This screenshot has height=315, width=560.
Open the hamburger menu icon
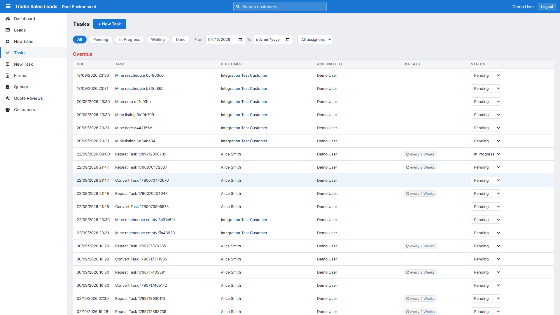(x=8, y=6)
